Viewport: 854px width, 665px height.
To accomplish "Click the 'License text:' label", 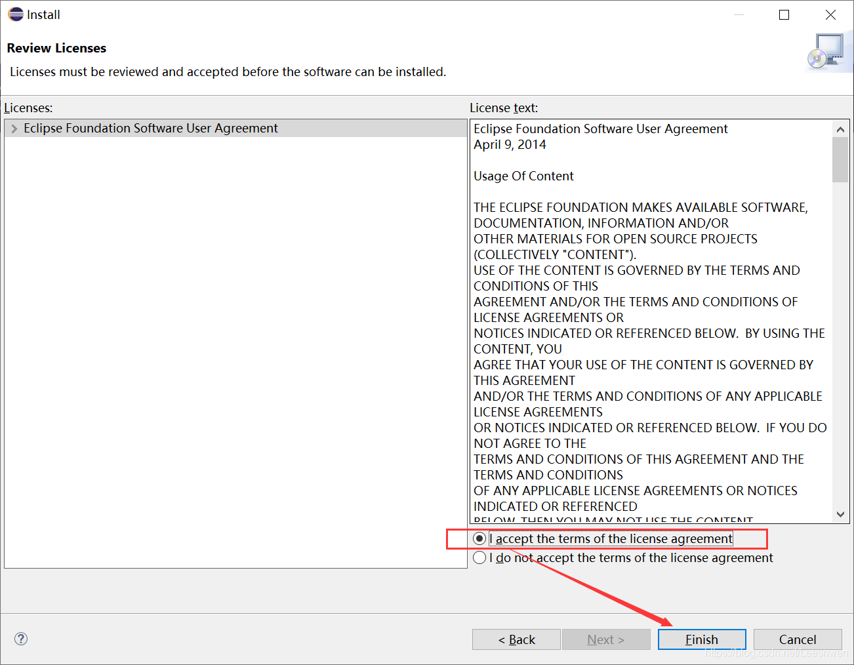I will pyautogui.click(x=504, y=108).
